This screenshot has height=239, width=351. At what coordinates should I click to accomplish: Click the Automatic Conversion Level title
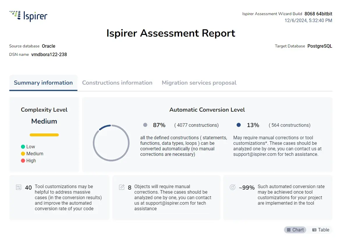pos(207,110)
